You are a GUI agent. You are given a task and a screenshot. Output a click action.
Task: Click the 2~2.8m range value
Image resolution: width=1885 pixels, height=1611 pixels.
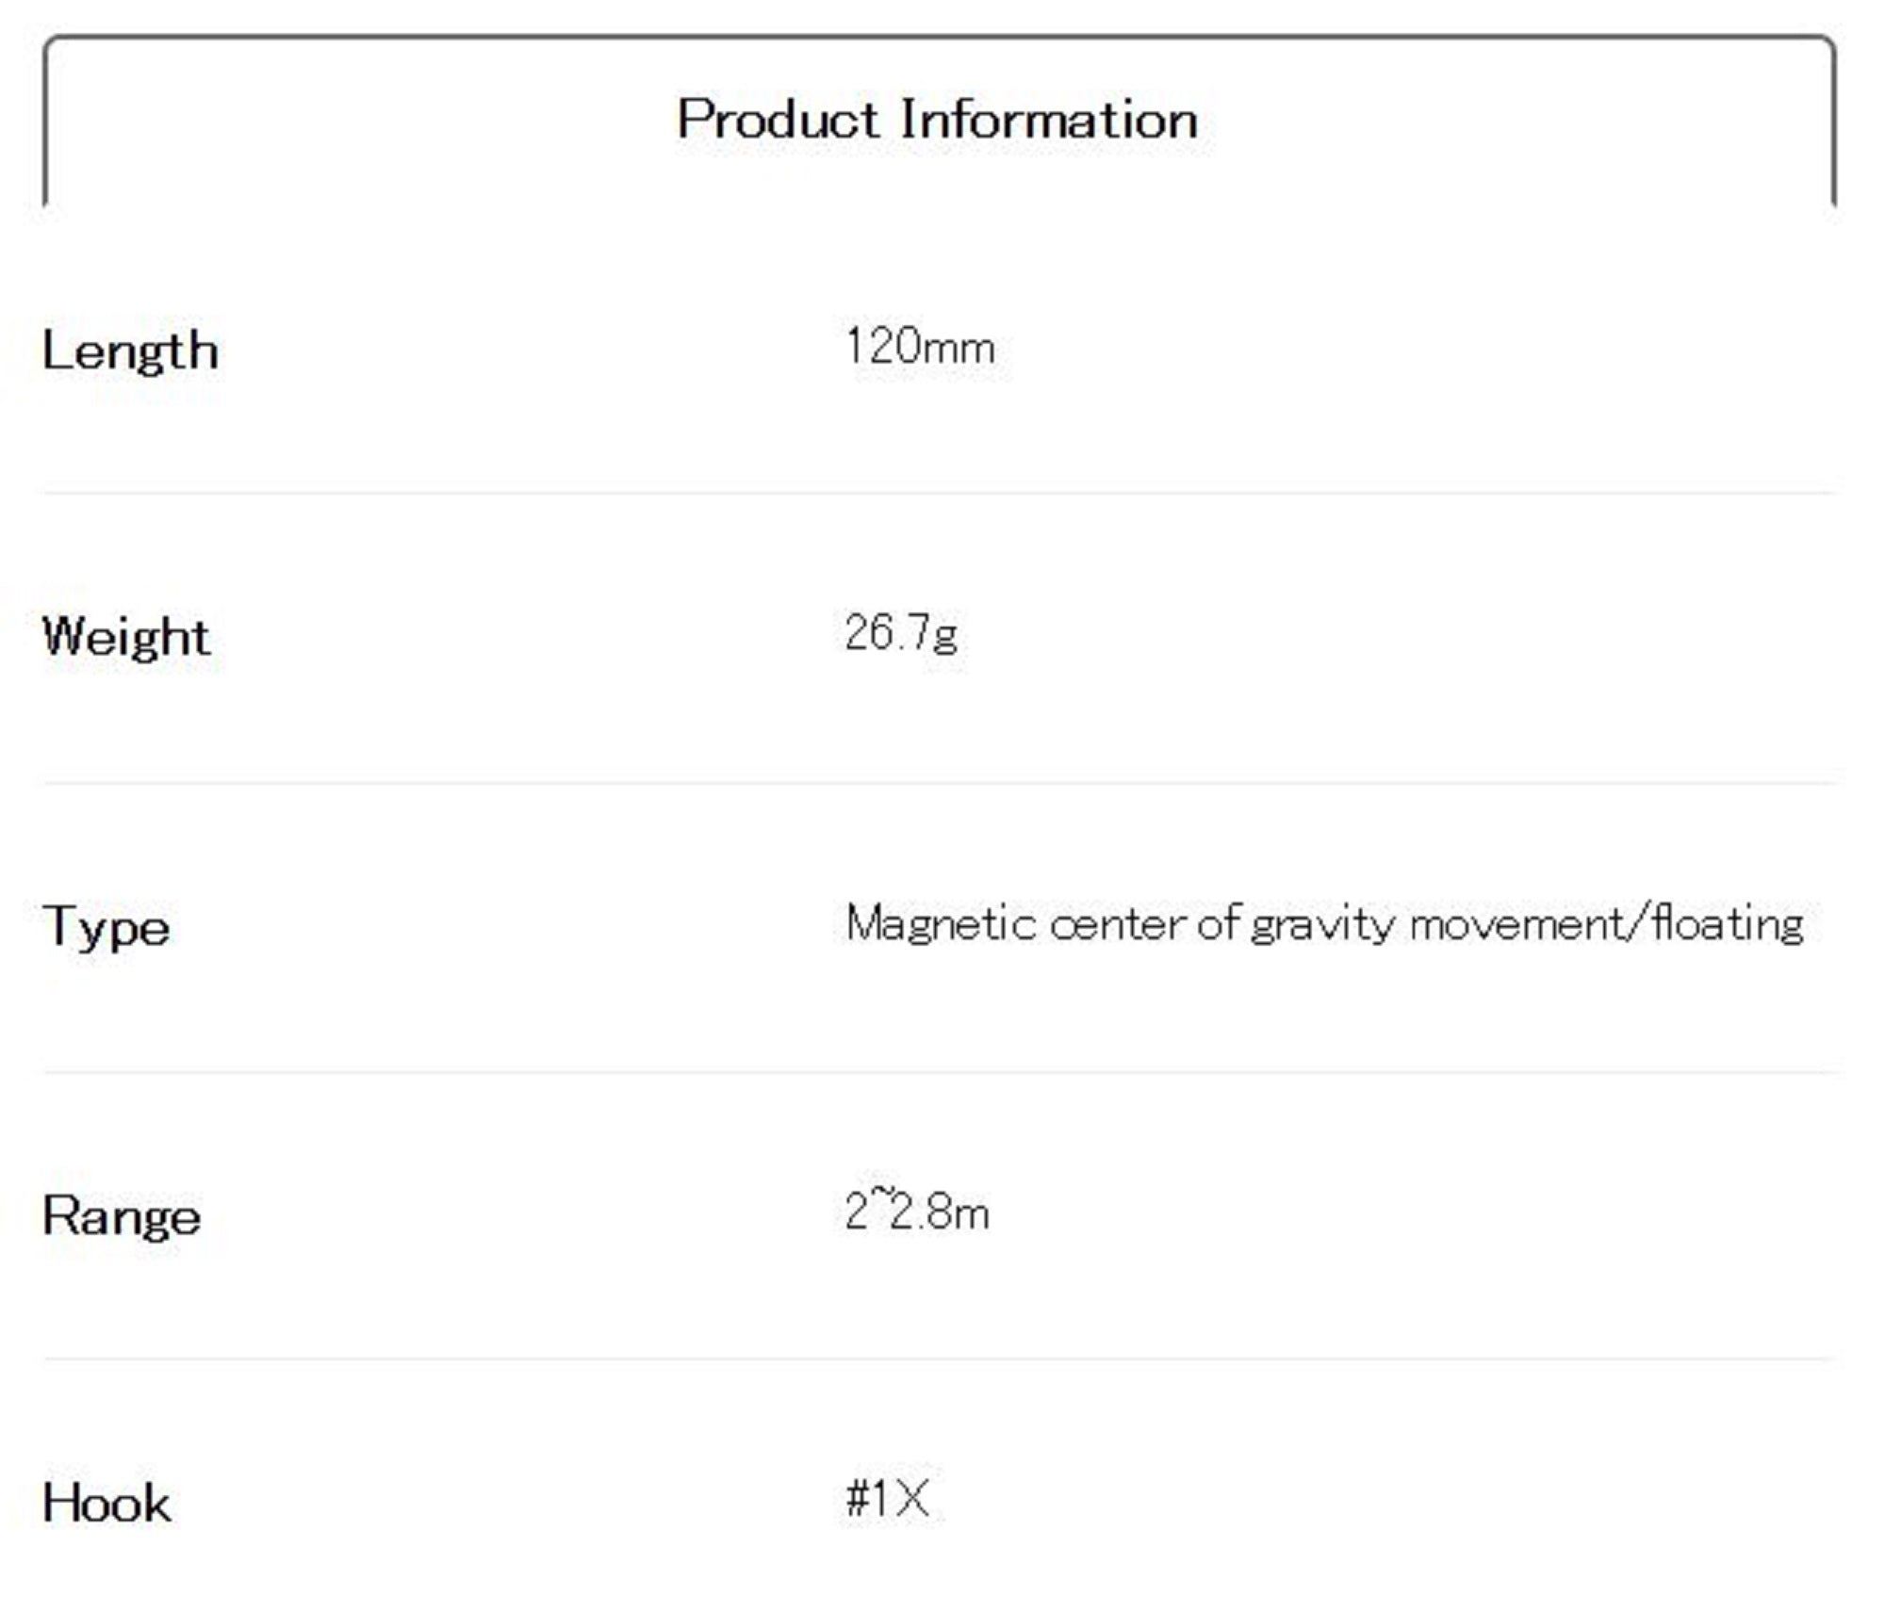[917, 1212]
